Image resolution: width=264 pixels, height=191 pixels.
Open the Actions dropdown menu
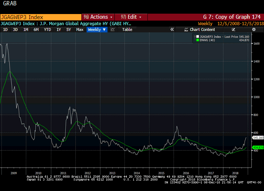tap(98, 17)
